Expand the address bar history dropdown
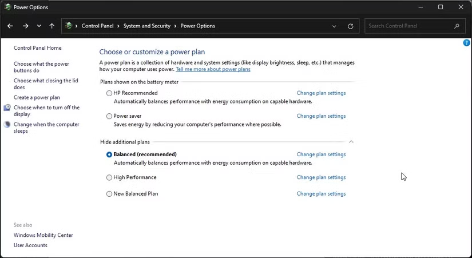Screen dimensions: 472x258 (x=334, y=26)
